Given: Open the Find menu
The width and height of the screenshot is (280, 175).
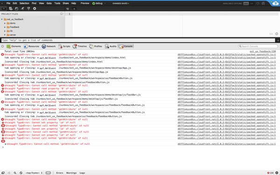Looking at the screenshot, I should 34,3.
